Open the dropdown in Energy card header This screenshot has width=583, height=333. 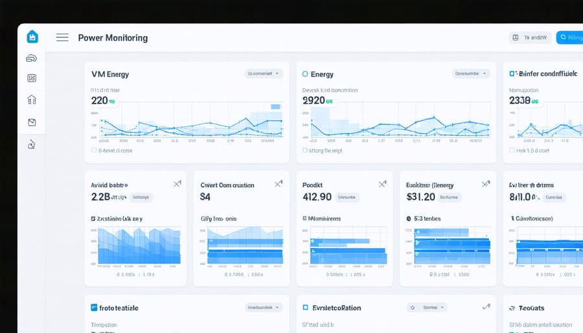471,74
